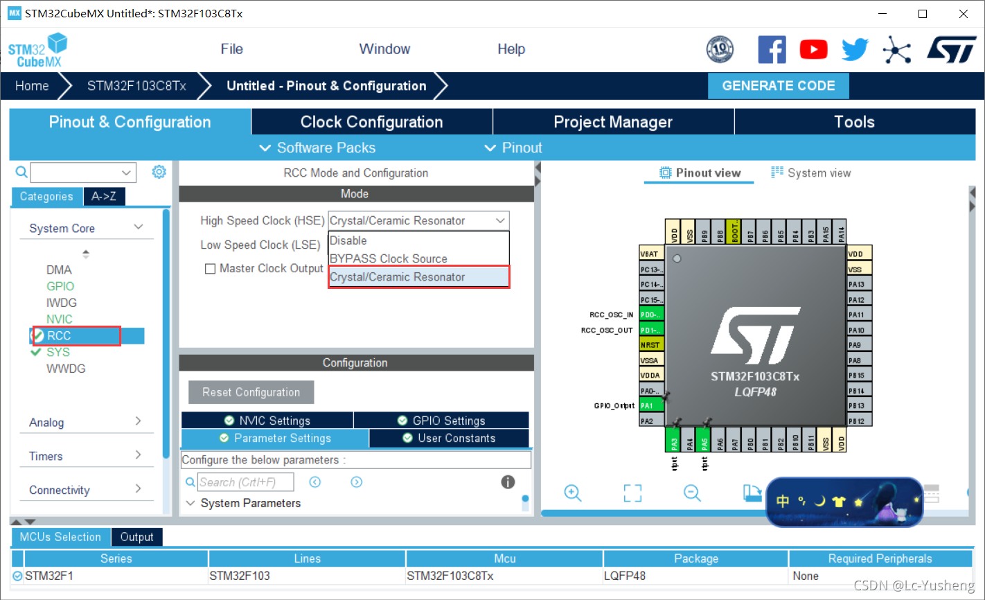Open the Project Manager tab
This screenshot has height=600, width=985.
point(613,122)
